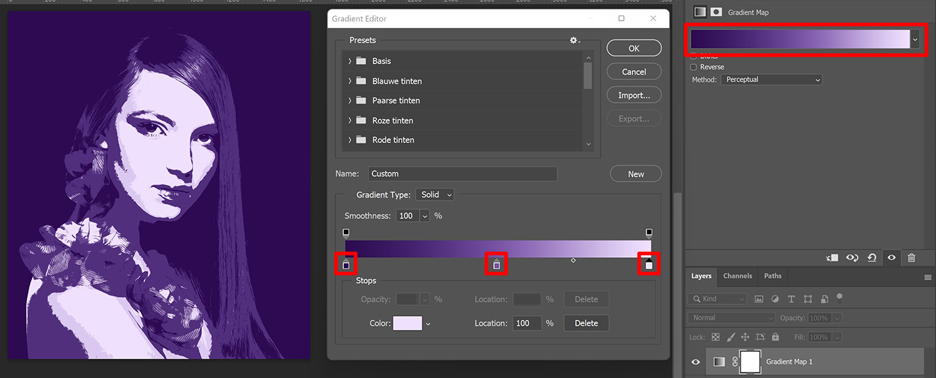Open the Layers panel hamburger menu
Screen dimensions: 936x378
[x=927, y=276]
